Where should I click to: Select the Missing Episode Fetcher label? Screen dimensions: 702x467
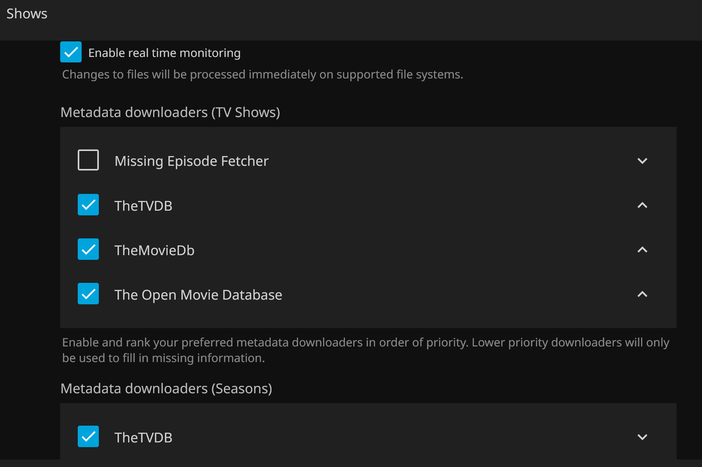[x=191, y=161]
